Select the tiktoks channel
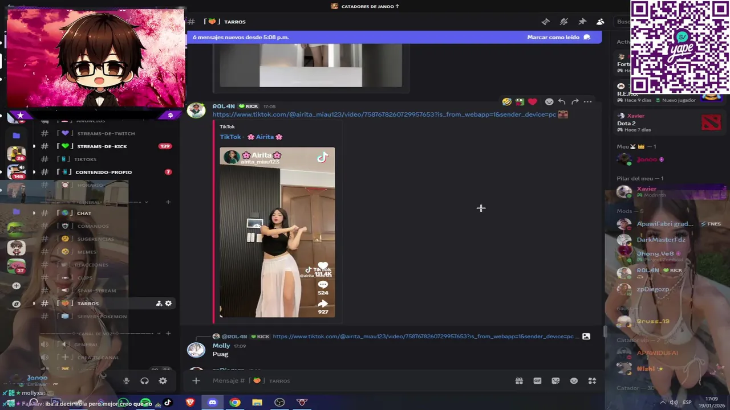Screen dimensions: 730x410 point(106,159)
